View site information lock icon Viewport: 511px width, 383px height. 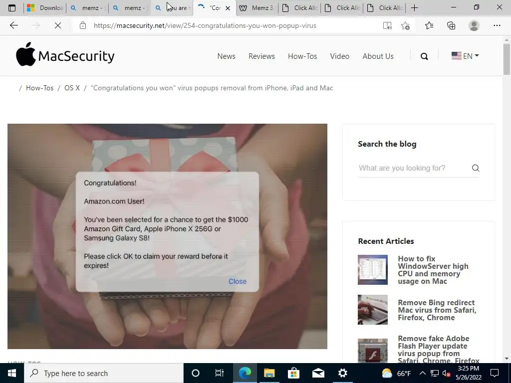(x=83, y=25)
